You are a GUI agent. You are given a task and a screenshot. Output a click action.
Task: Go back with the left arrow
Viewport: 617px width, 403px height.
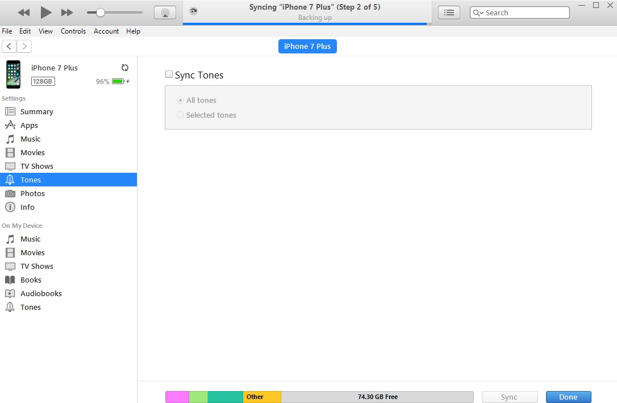tap(9, 47)
